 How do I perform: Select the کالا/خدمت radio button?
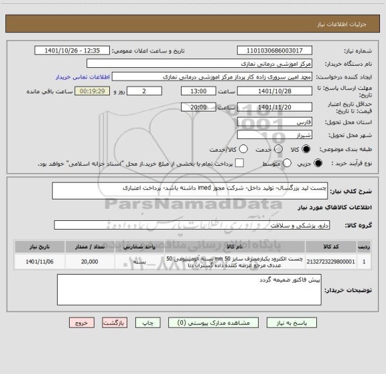243,149
